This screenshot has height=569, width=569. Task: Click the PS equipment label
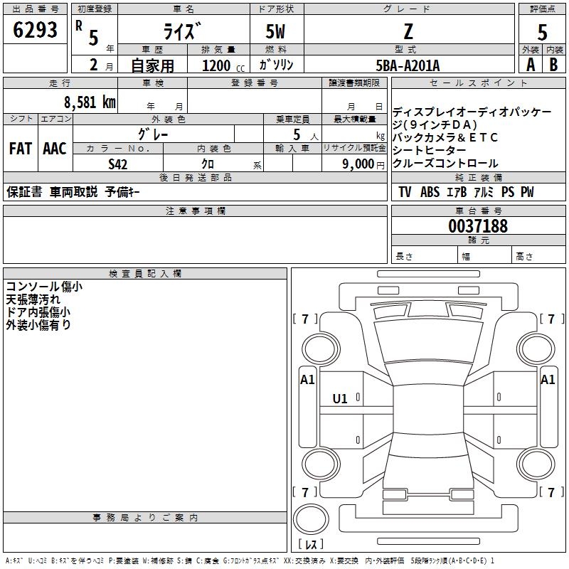[508, 192]
